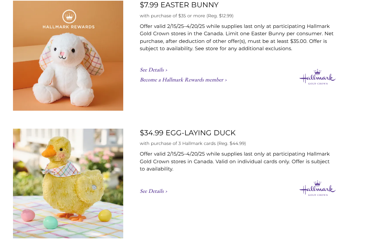Click the Hallmark Rewards crown icon on bunny image

pyautogui.click(x=69, y=16)
